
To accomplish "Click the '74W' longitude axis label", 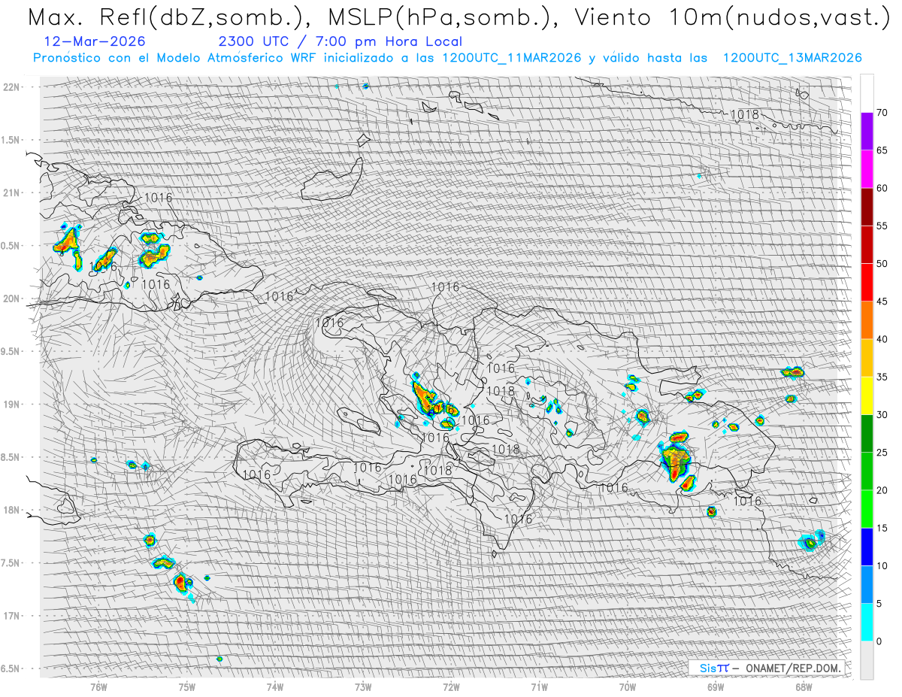I will pos(275,687).
